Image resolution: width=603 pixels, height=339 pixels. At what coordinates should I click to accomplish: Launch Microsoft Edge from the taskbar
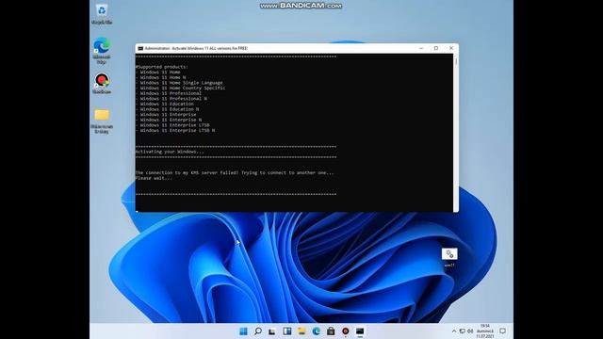(317, 331)
